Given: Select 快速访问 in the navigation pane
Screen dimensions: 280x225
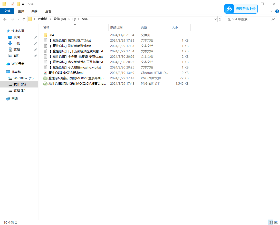Looking at the screenshot, I should click(17, 31).
